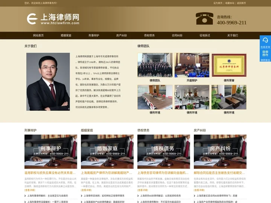The image size is (271, 203).
Task: Open the 开庭辩护 courtroom thumbnail
Action: (x=192, y=65)
